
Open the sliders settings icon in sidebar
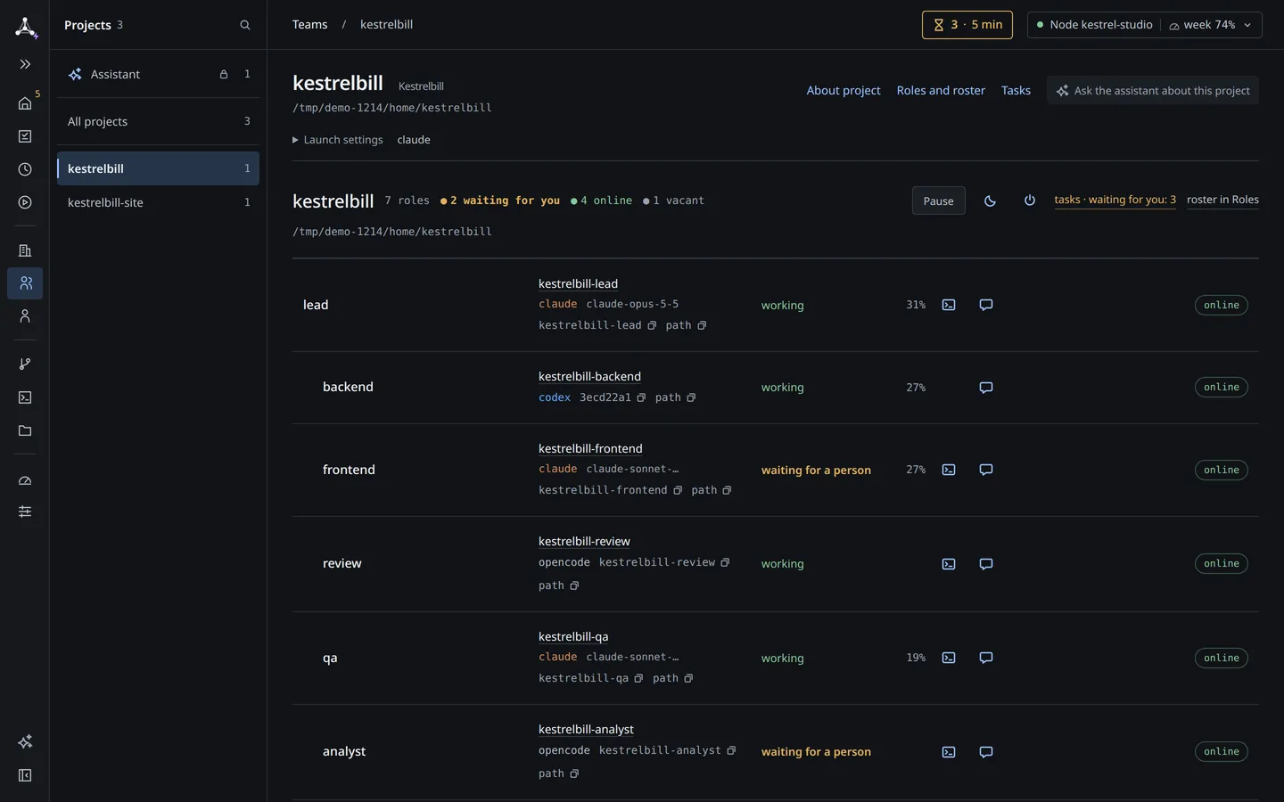point(25,511)
